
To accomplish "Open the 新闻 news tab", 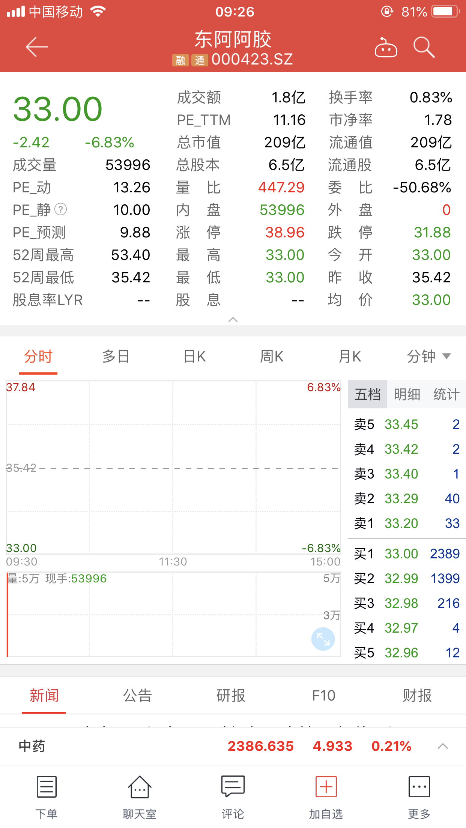I will 44,696.
